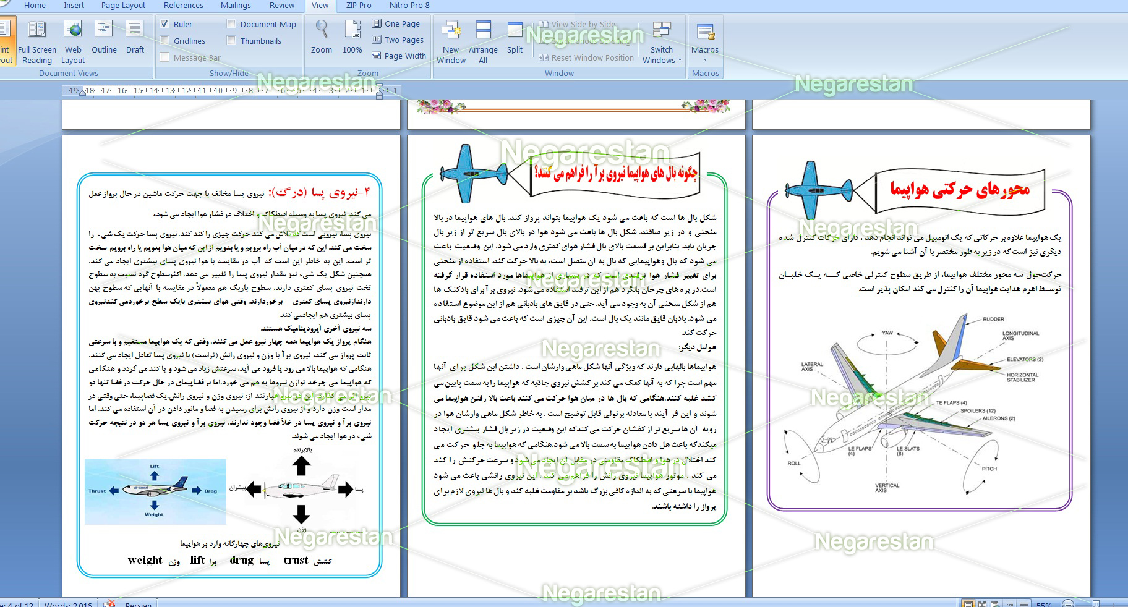Screen dimensions: 1128x607
Task: Click the text drug=پسا
Action: point(250,560)
